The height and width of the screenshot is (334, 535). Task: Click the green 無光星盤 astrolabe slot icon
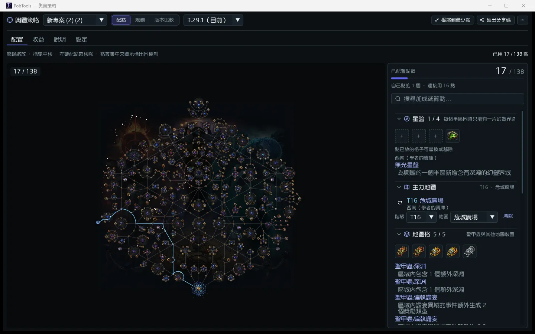point(452,136)
